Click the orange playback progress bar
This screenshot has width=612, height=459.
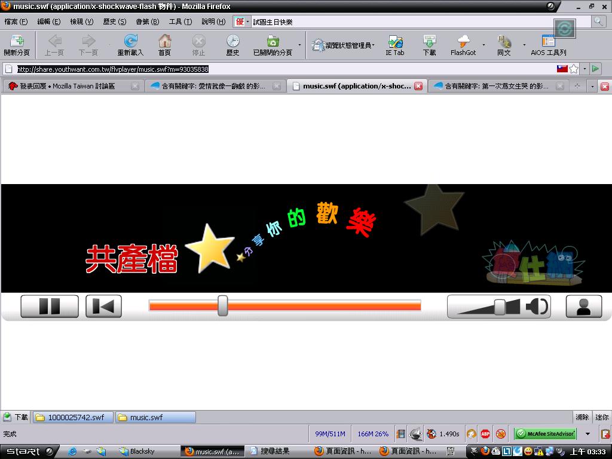[x=323, y=306]
